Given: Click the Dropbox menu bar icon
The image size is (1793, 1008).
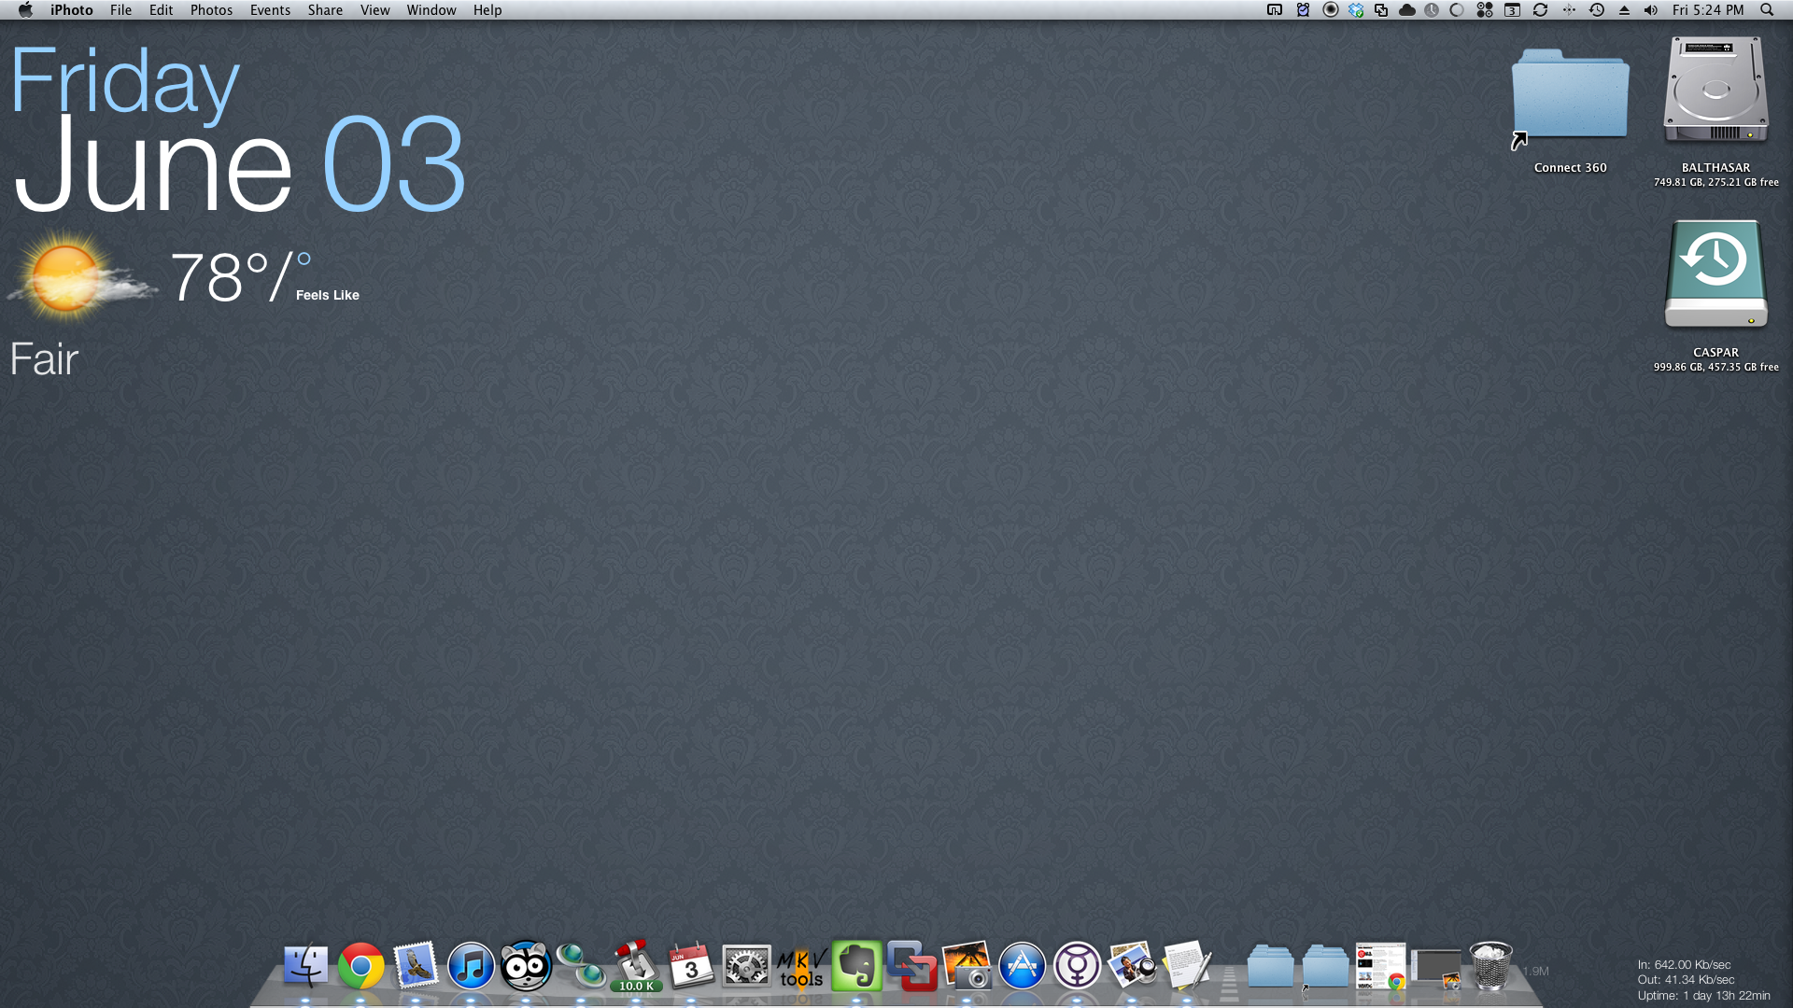Looking at the screenshot, I should pos(1356,10).
